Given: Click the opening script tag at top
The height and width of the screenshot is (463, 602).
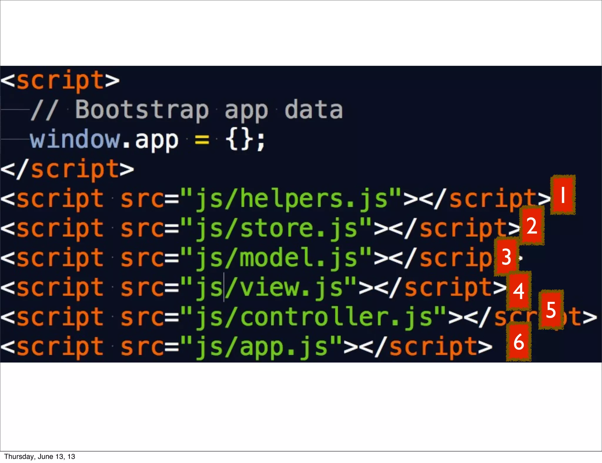Looking at the screenshot, I should (60, 80).
